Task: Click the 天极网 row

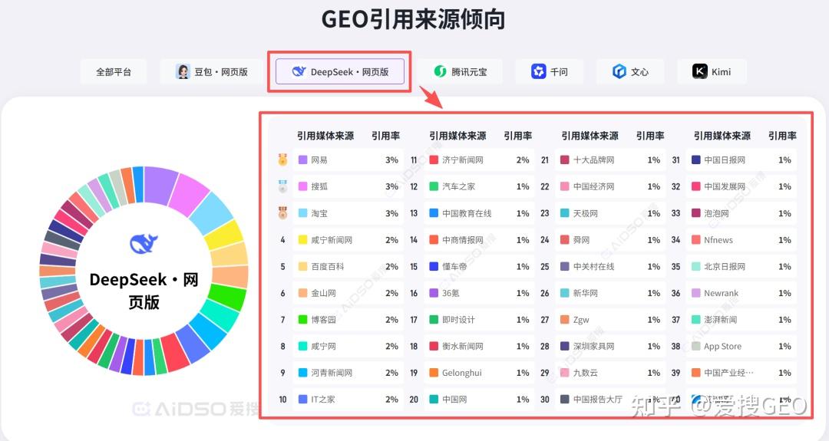Action: pyautogui.click(x=610, y=213)
